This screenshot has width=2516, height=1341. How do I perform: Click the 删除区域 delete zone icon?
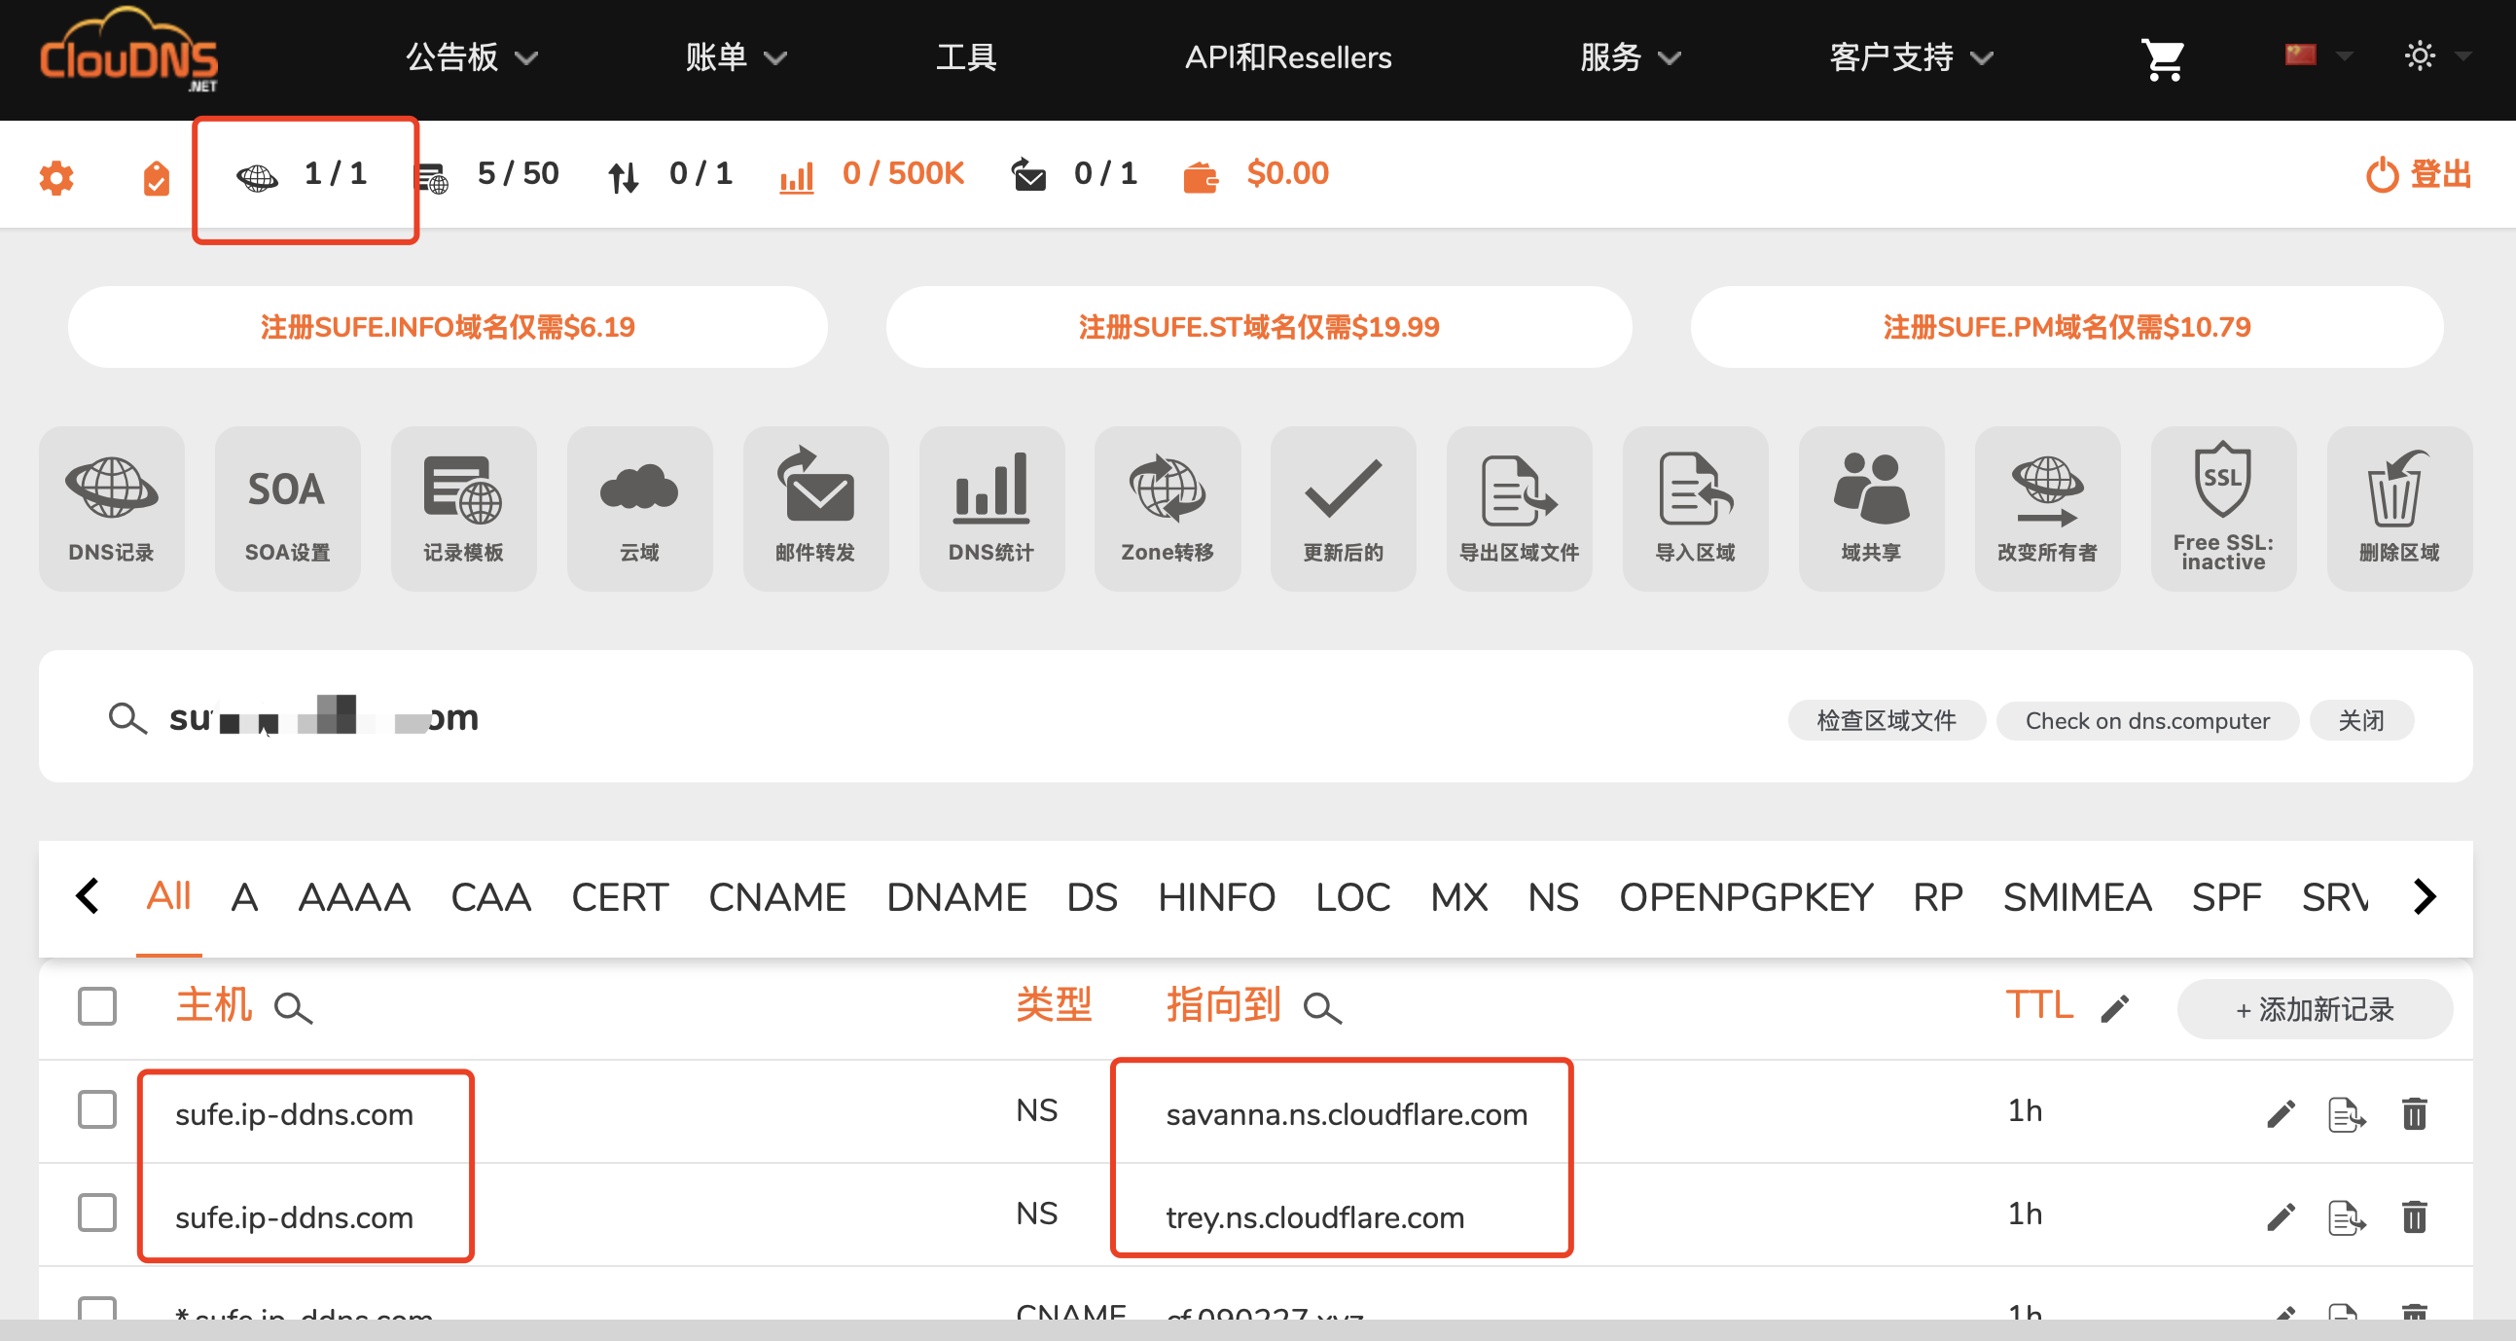(x=2399, y=507)
